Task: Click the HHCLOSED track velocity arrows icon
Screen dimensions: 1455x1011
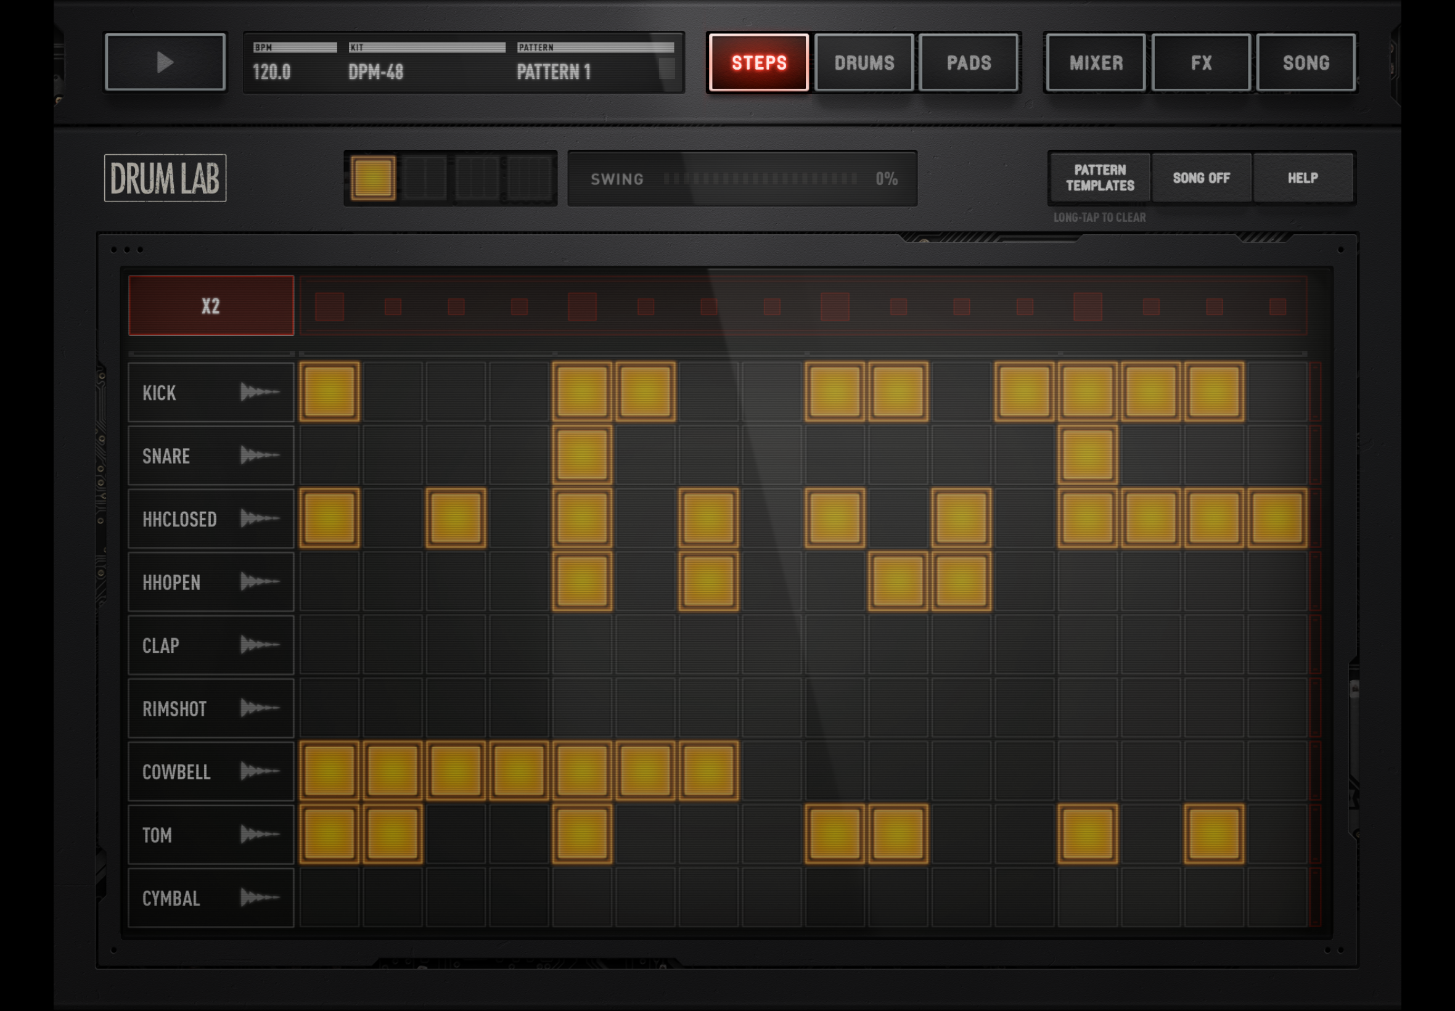Action: 260,519
